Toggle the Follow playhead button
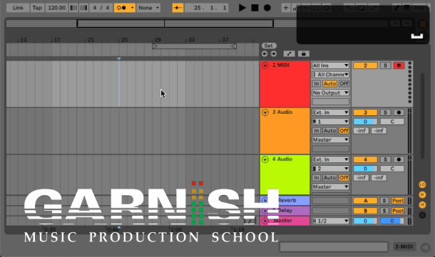The width and height of the screenshot is (435, 257). click(178, 8)
